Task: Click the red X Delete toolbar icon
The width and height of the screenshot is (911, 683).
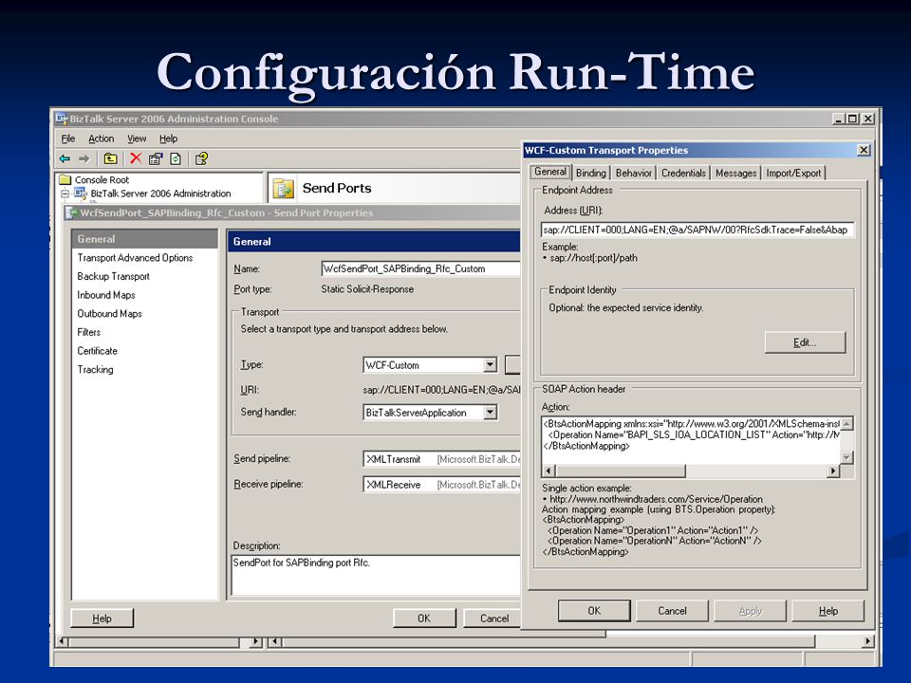Action: [x=136, y=158]
